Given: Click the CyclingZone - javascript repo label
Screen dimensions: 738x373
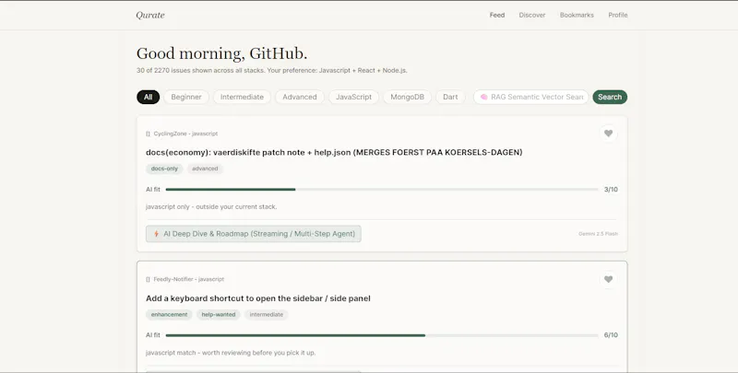Looking at the screenshot, I should (x=185, y=134).
